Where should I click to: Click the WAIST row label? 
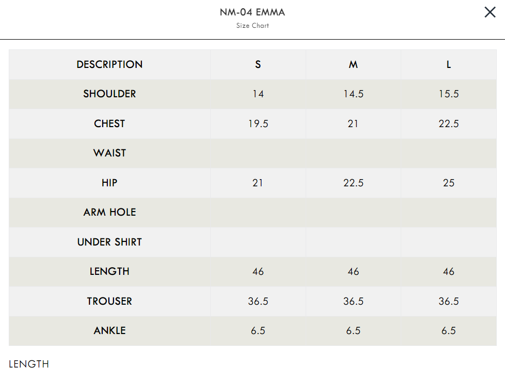coord(109,153)
